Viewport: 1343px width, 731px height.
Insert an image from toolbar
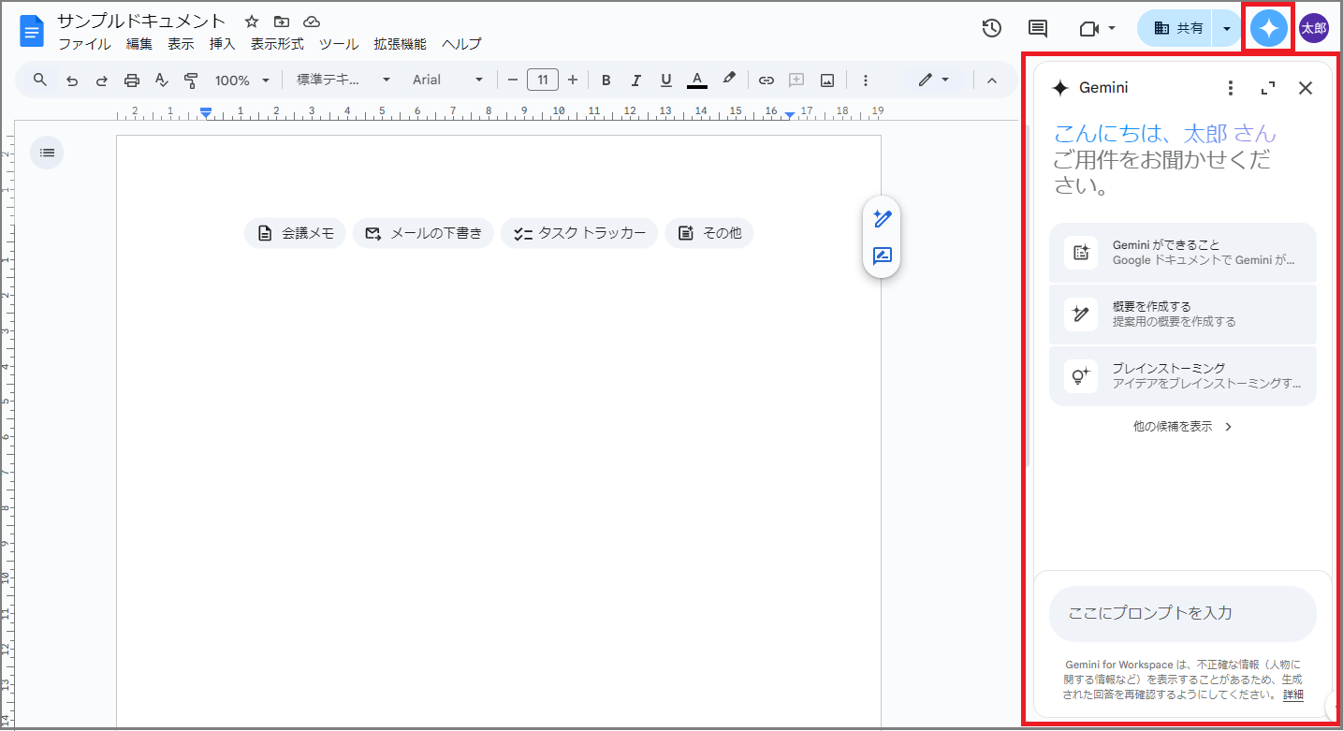click(x=827, y=80)
